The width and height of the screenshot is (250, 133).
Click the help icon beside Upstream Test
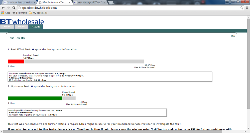tap(32, 86)
